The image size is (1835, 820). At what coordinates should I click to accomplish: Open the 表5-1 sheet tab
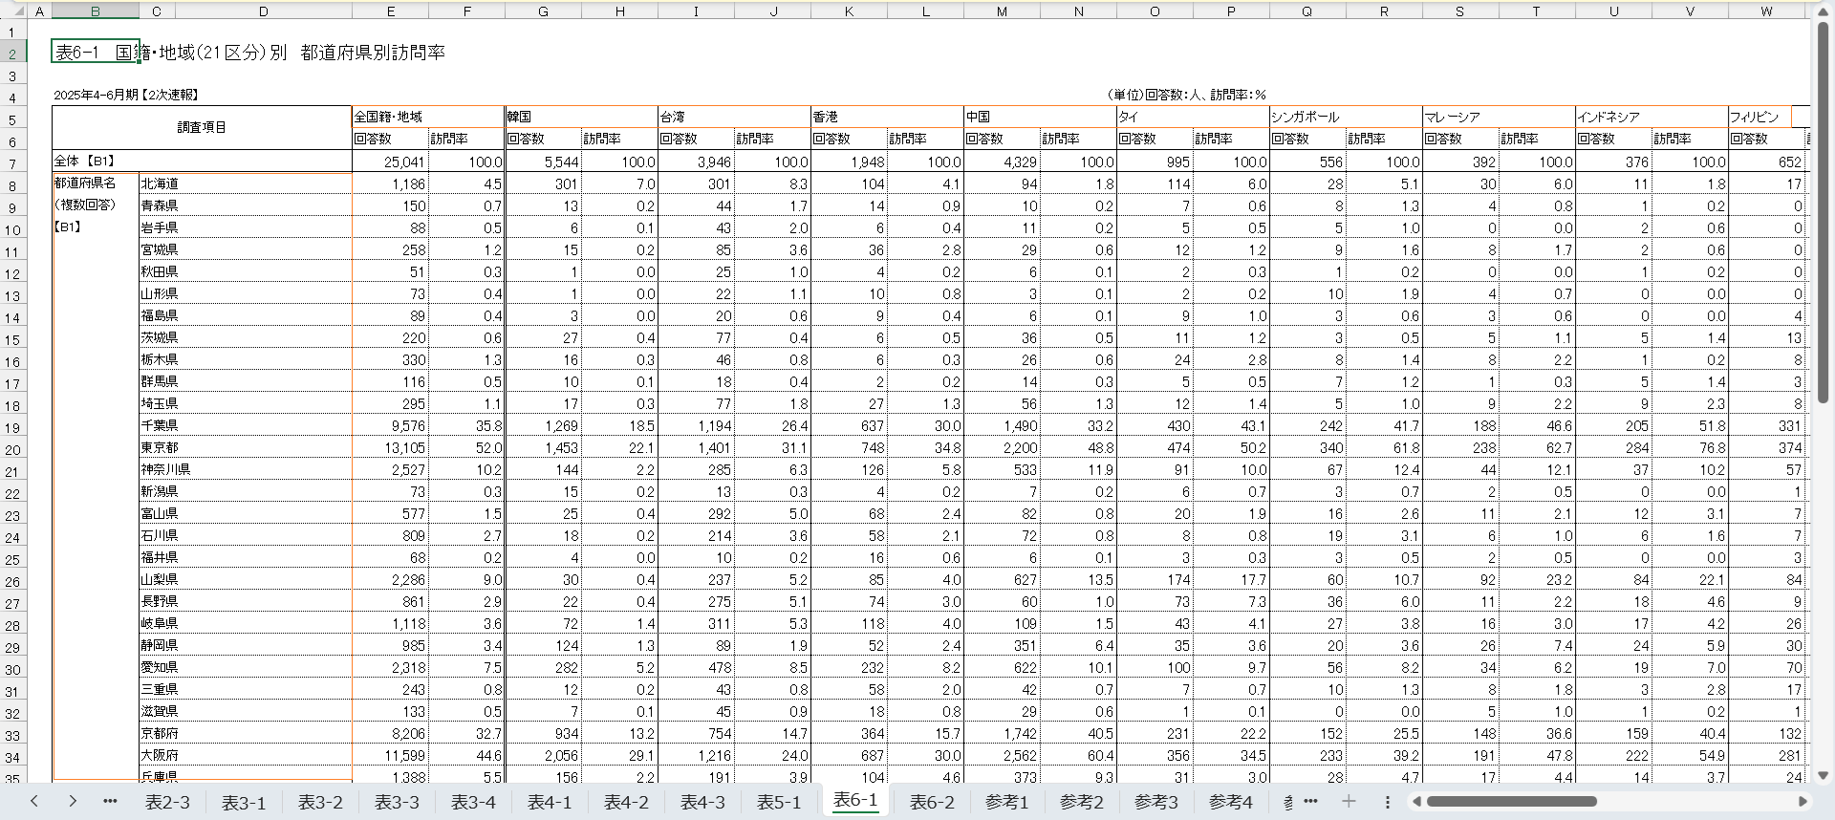tap(778, 802)
